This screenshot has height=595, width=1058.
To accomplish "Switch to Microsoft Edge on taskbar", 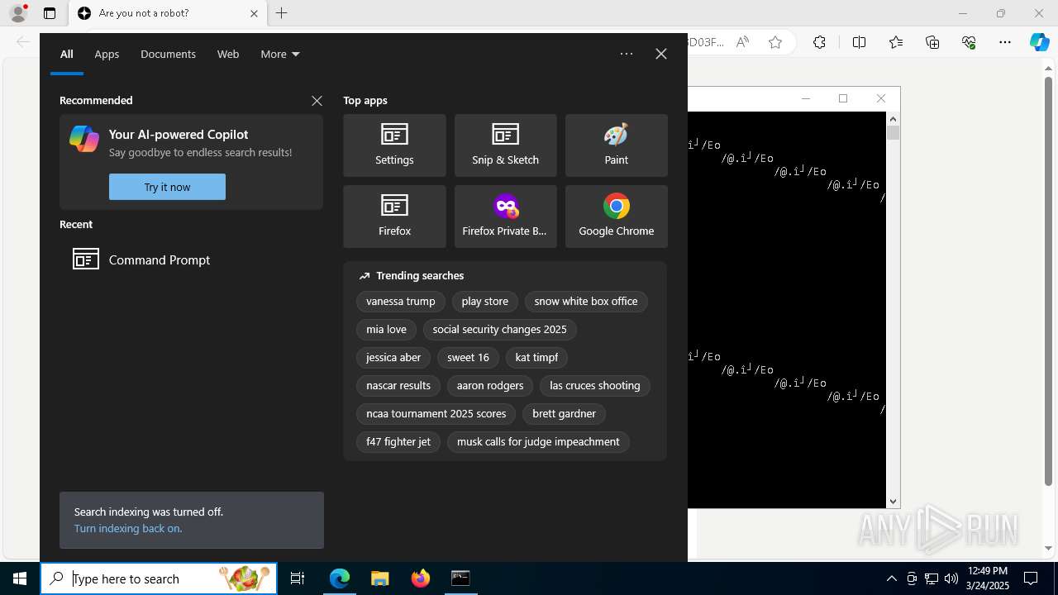I will coord(340,578).
